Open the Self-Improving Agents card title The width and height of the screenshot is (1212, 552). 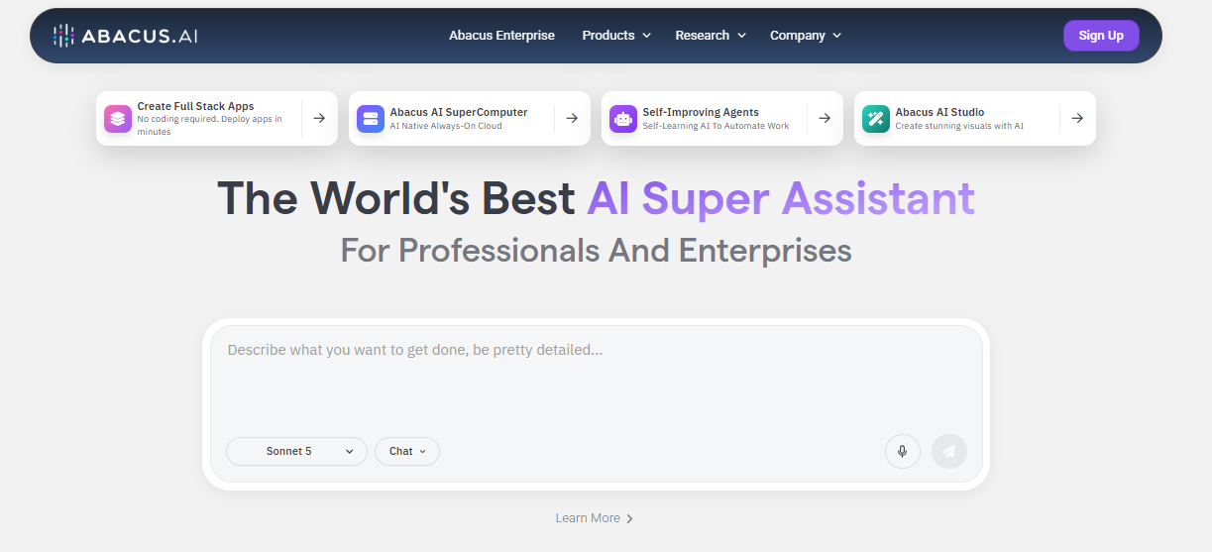pyautogui.click(x=701, y=112)
